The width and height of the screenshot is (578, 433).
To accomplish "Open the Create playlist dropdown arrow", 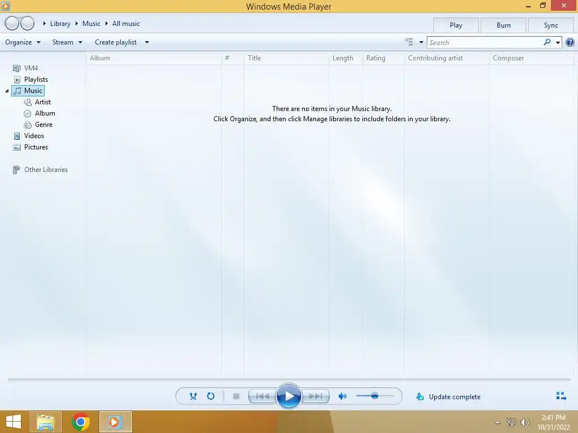I will tap(147, 42).
